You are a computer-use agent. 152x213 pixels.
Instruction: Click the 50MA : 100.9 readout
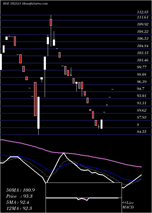coord(20,190)
